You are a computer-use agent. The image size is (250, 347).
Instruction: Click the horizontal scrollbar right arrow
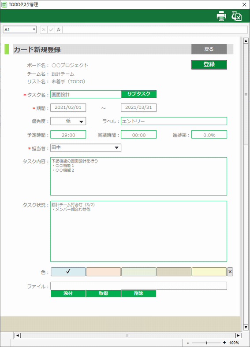click(238, 336)
